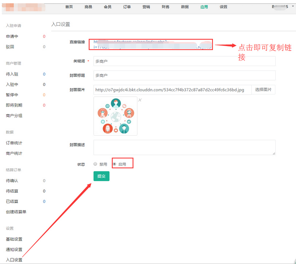
Task: Click the 关键词 input field
Action: (184, 61)
